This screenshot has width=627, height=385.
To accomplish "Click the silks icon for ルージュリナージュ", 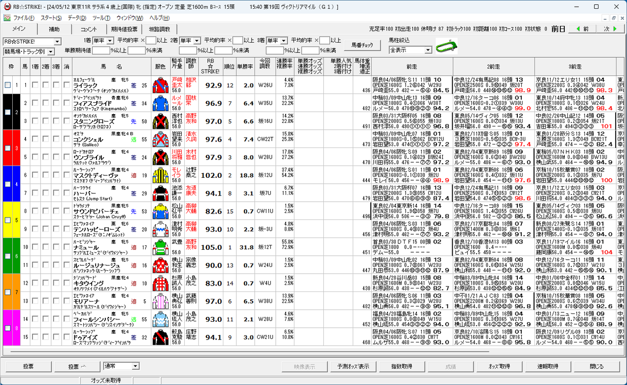I will [x=160, y=265].
